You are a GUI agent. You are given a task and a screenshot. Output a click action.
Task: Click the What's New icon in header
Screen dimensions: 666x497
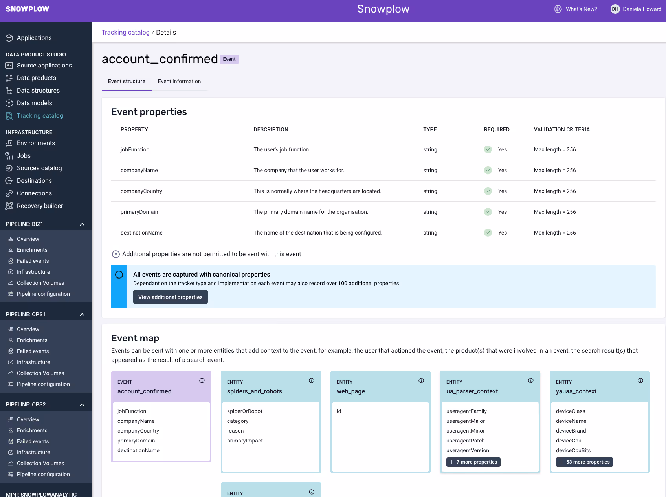tap(558, 9)
